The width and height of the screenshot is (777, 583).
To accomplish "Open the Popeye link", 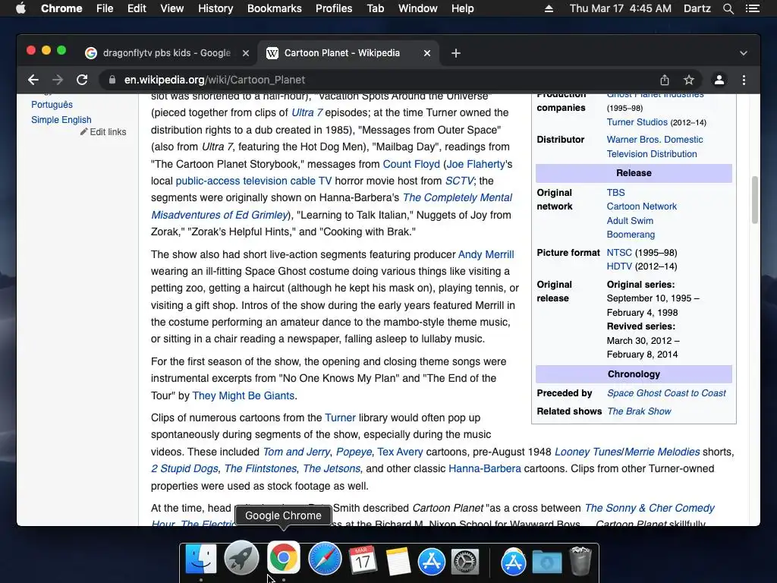I will [x=354, y=452].
